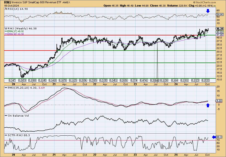The width and height of the screenshot is (226, 157).
Task: Click the 0.1878 value box
Action: click(63, 80)
